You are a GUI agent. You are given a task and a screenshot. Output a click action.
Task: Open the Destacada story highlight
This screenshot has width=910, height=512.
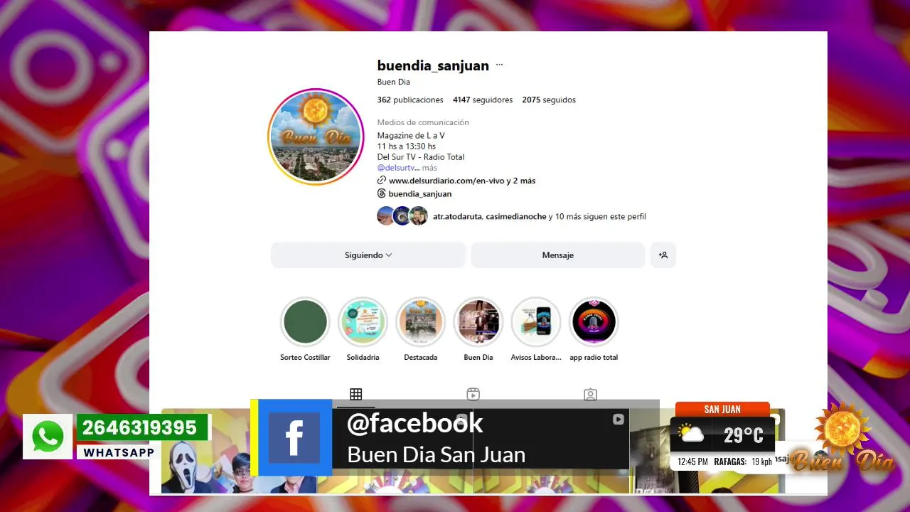pos(420,321)
